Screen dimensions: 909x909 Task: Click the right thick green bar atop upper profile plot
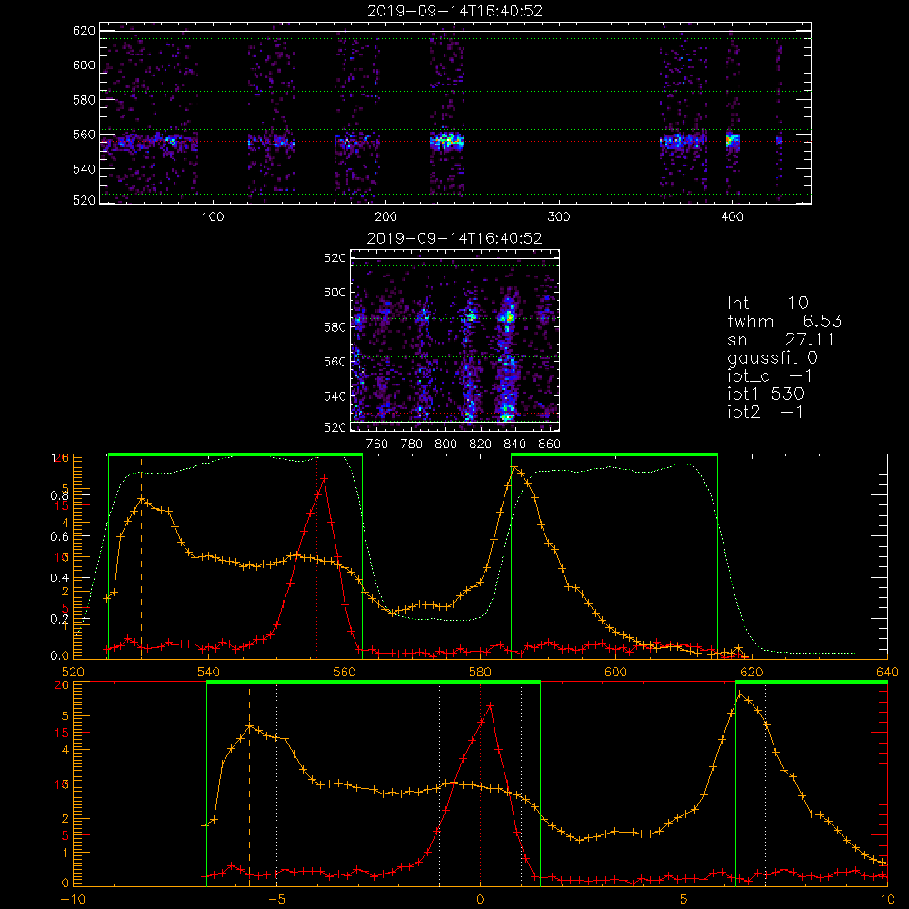tap(614, 454)
